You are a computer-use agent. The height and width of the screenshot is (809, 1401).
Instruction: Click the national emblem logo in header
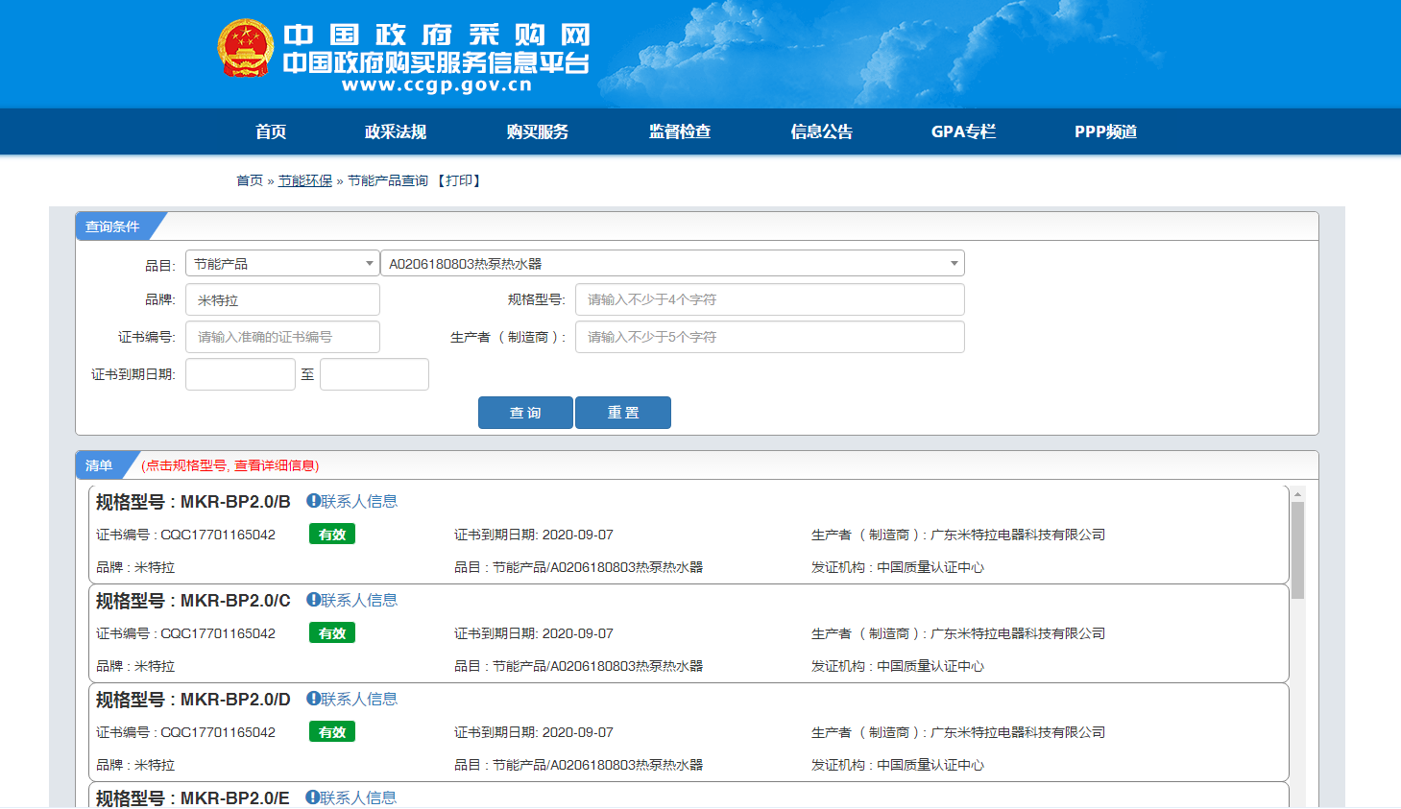point(246,48)
